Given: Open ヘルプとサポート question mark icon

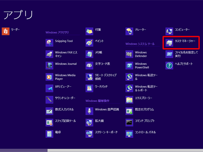Looking at the screenshot, I should (169, 66).
